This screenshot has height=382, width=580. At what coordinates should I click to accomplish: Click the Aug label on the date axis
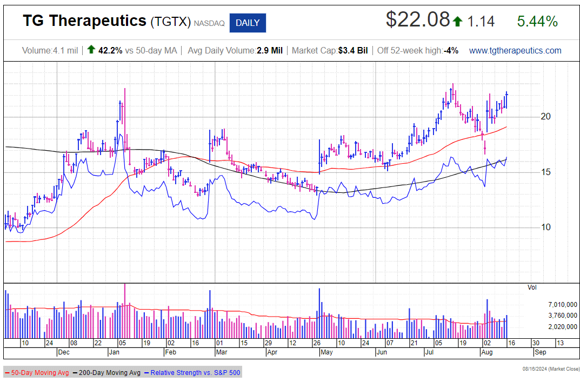(486, 352)
